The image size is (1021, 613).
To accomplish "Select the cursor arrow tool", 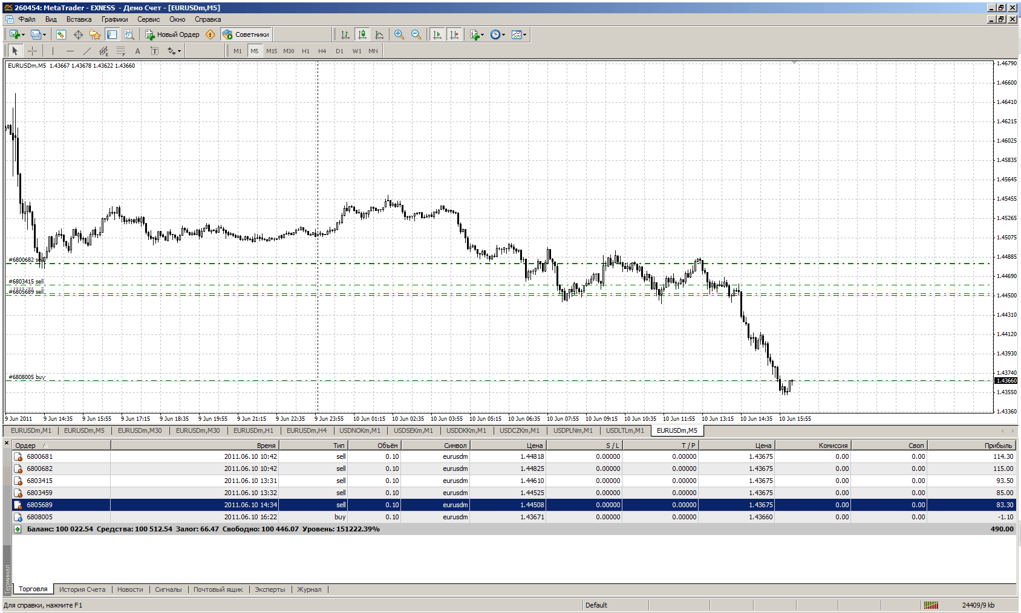I will (x=15, y=51).
